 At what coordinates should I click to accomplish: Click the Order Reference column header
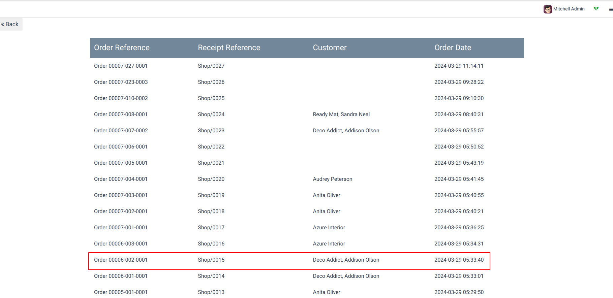tap(122, 48)
